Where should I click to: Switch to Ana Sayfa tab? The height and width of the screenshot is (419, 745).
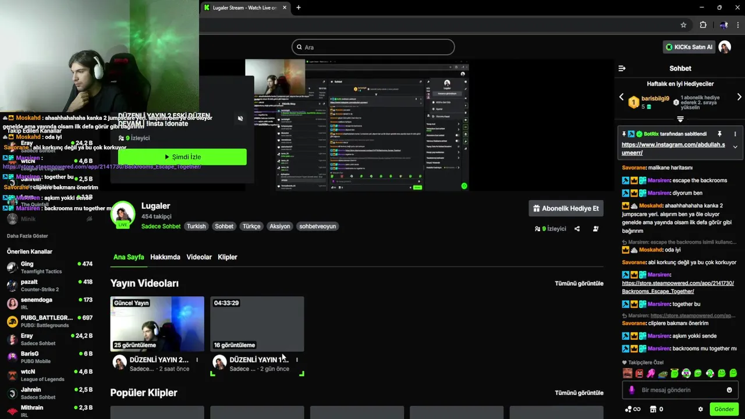(129, 257)
